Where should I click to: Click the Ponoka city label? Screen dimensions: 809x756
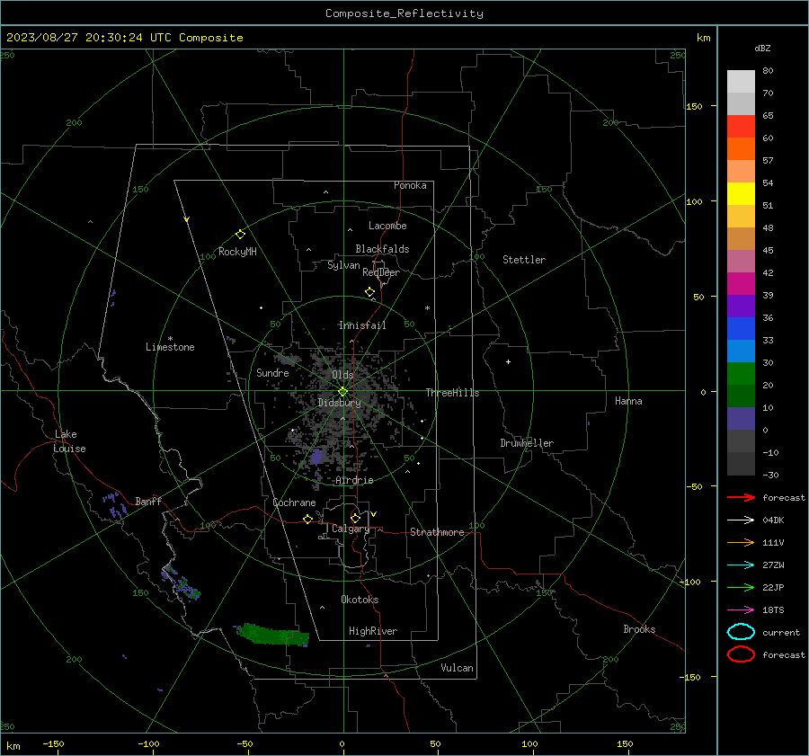410,185
